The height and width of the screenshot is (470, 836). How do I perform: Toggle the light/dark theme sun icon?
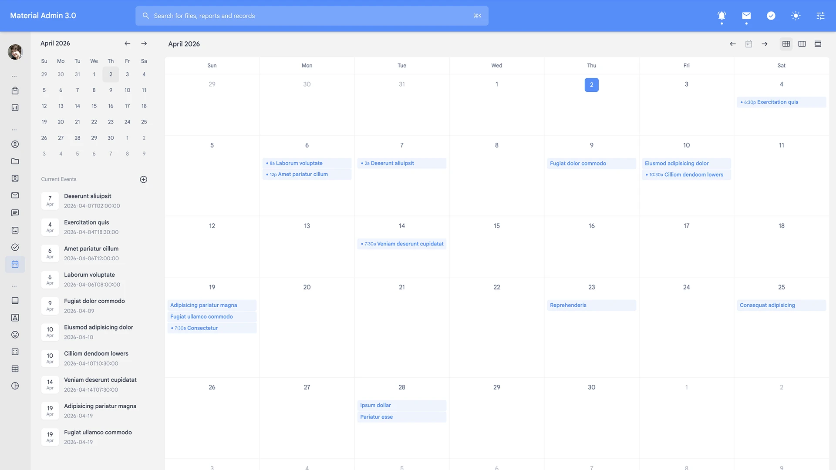[796, 16]
